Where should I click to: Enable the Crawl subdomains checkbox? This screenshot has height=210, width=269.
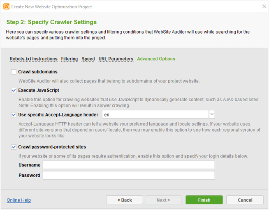tap(14, 72)
